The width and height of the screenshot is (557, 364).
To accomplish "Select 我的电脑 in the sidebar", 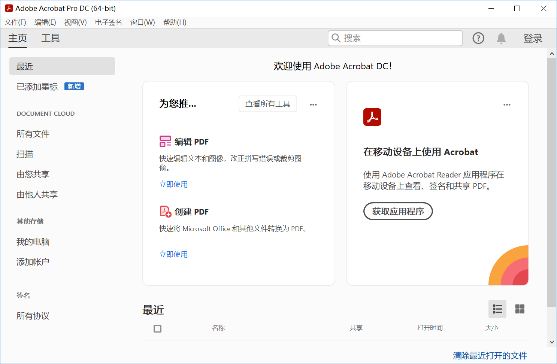I will pos(33,242).
